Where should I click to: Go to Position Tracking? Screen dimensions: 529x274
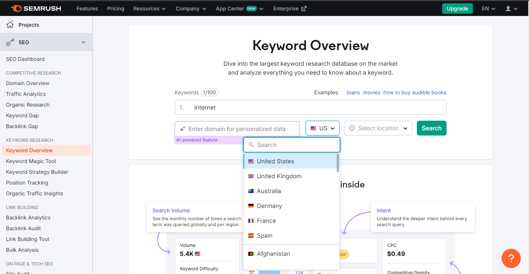(x=27, y=183)
